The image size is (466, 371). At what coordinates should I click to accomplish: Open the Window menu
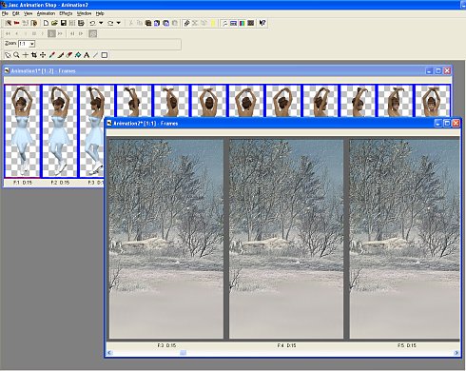click(x=84, y=13)
